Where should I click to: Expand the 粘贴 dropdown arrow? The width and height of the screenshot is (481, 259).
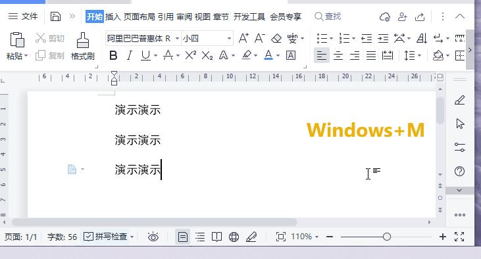click(x=26, y=56)
